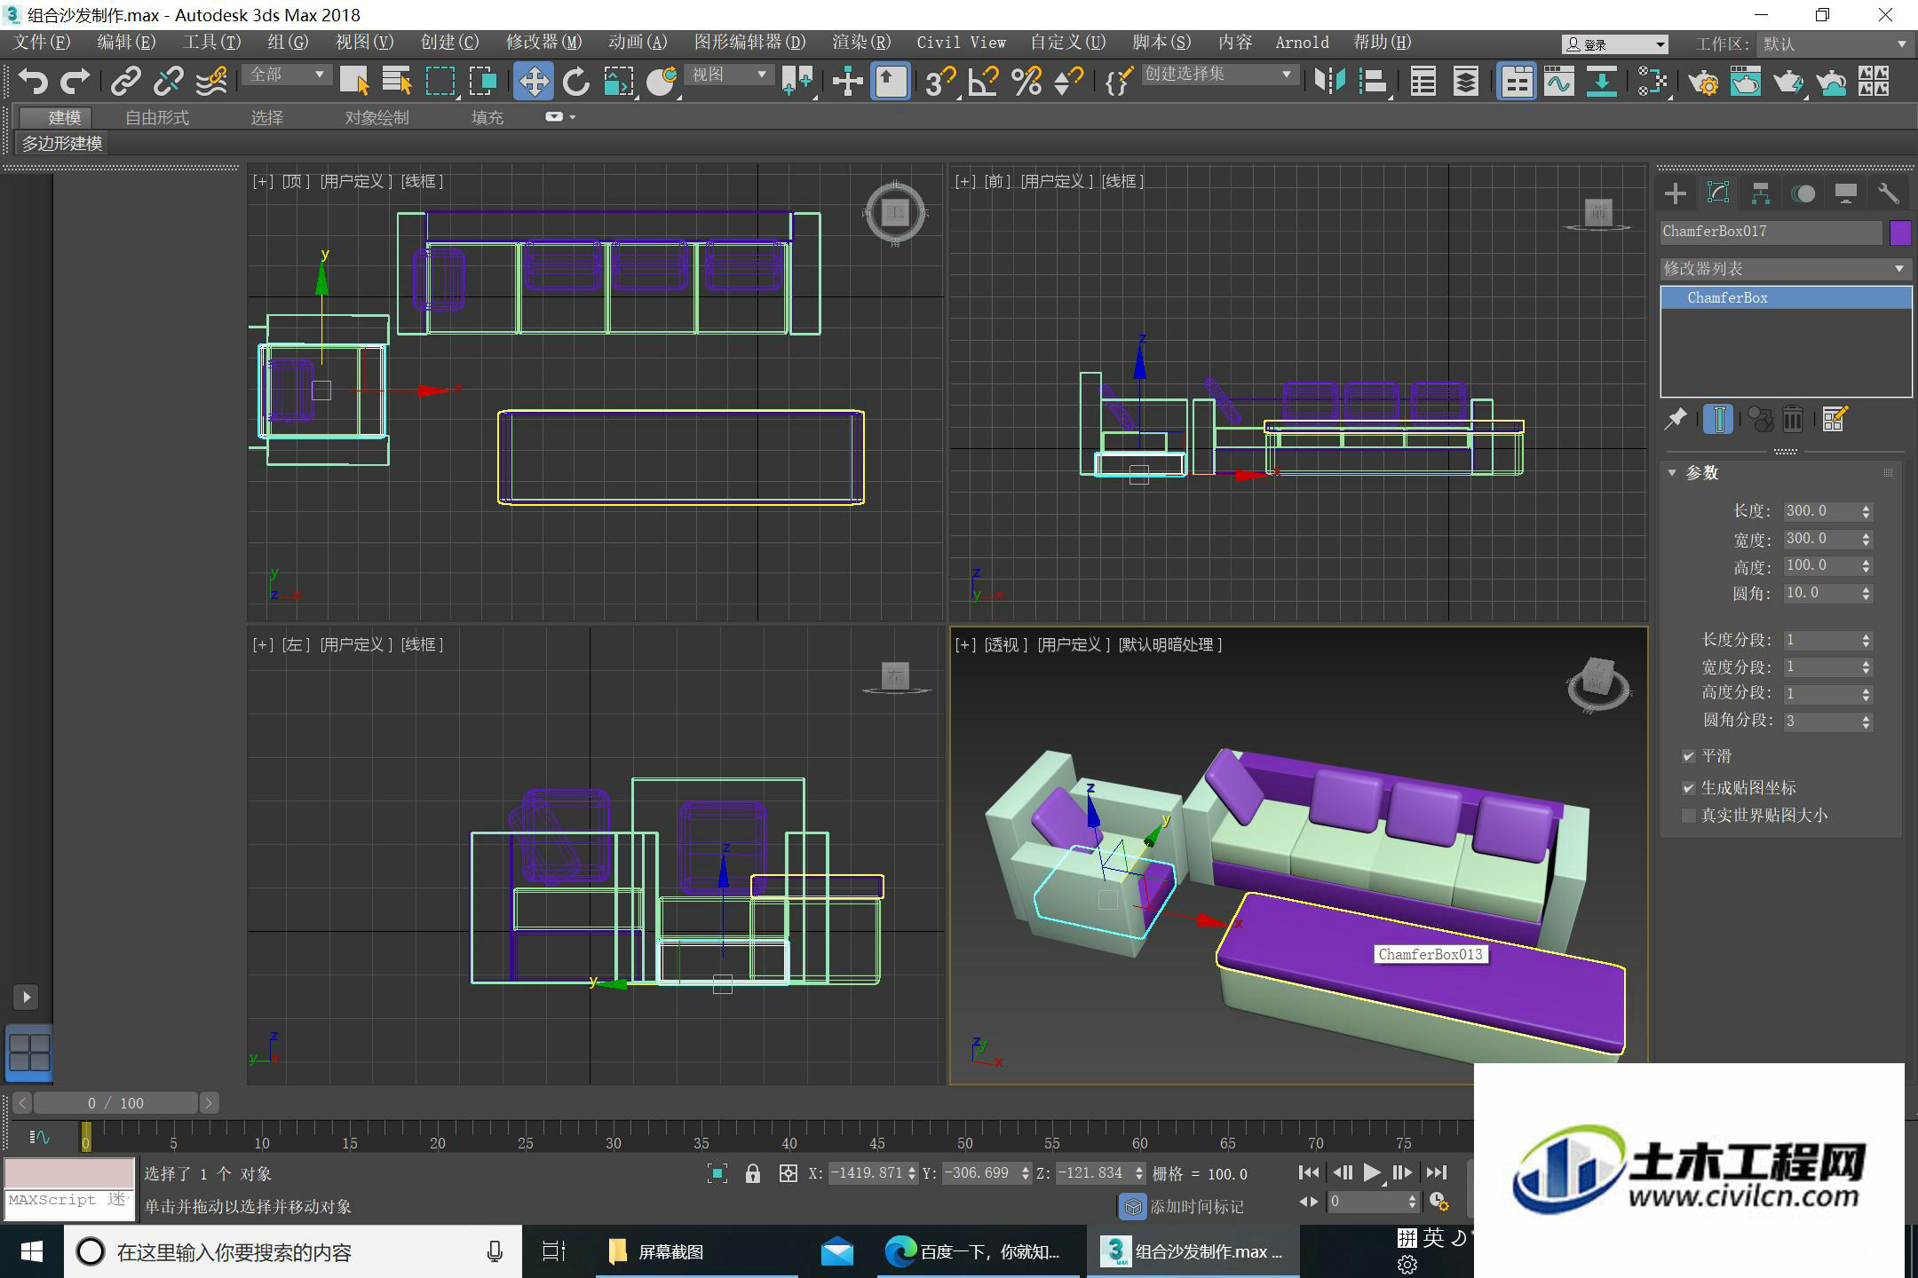
Task: Click the 长度 value field
Action: coord(1820,511)
